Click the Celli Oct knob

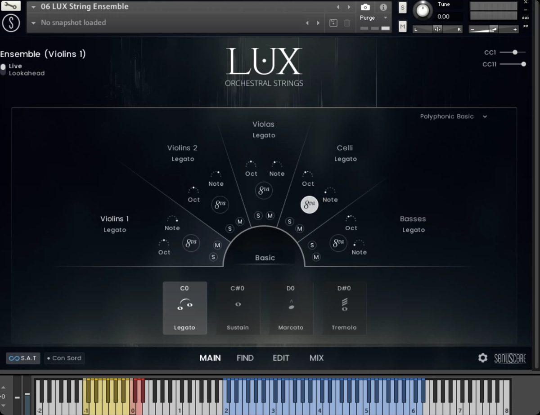pyautogui.click(x=308, y=175)
